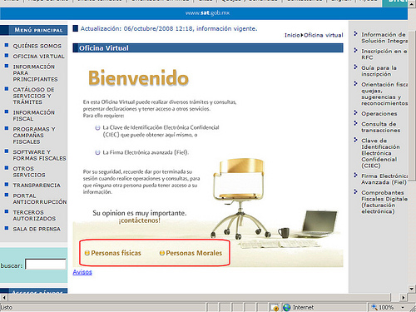Click the vertical scrollbar down arrow
The width and height of the screenshot is (416, 312).
(x=412, y=289)
